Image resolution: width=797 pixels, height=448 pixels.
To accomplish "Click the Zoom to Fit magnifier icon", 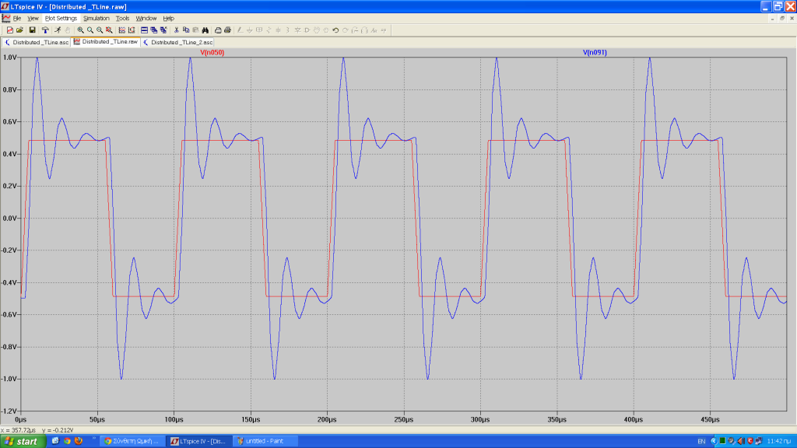I will coord(110,30).
